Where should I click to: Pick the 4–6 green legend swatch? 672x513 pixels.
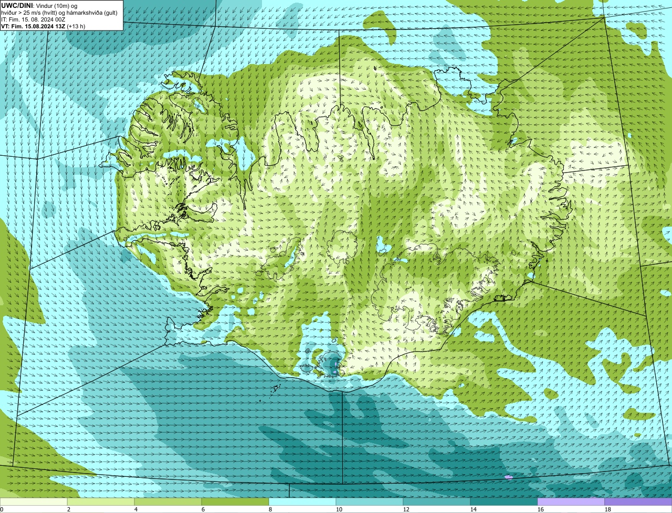(168, 501)
